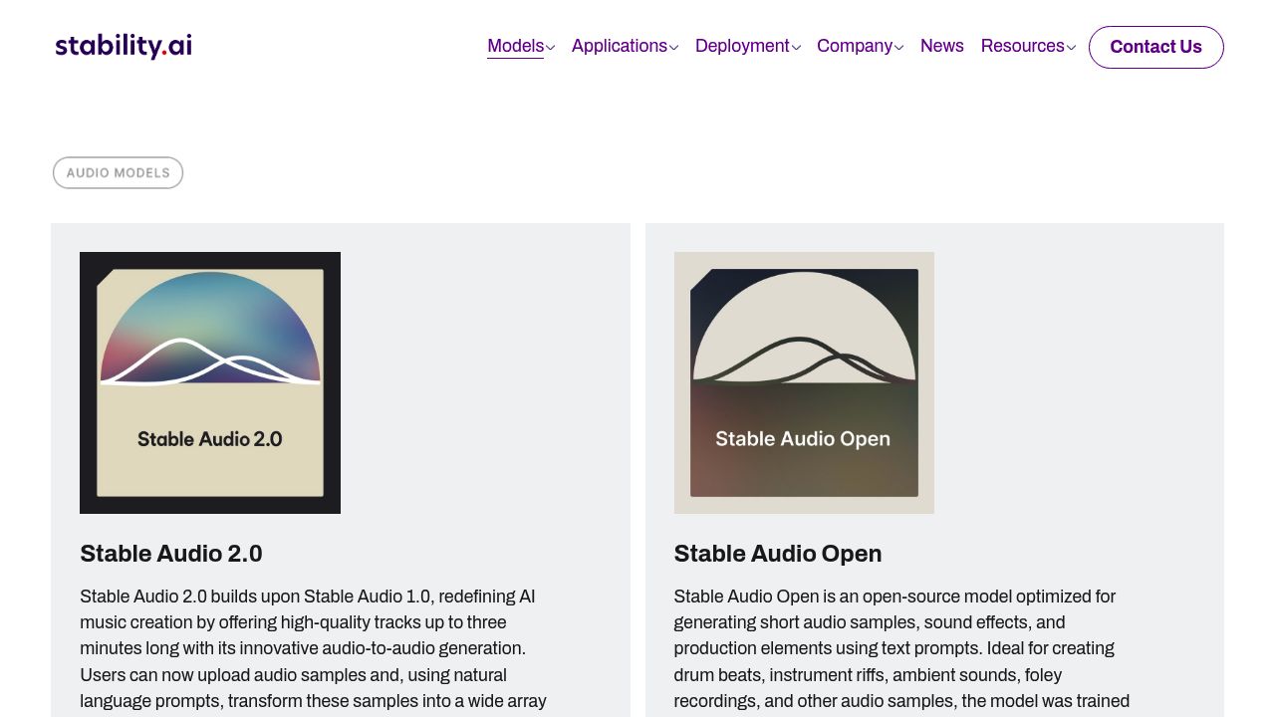1275x717 pixels.
Task: Click the Stable Audio Open description paragraph
Action: (x=902, y=649)
